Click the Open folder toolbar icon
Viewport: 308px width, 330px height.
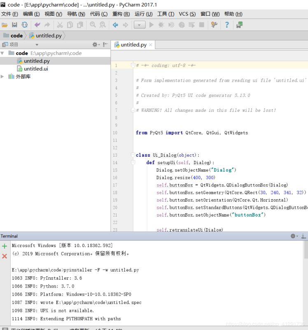[x=5, y=25]
